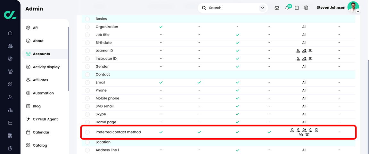Select the Email row radio button

coord(87,83)
